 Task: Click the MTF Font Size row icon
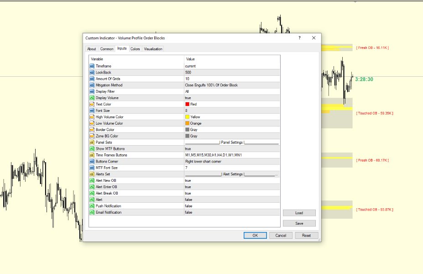point(92,168)
